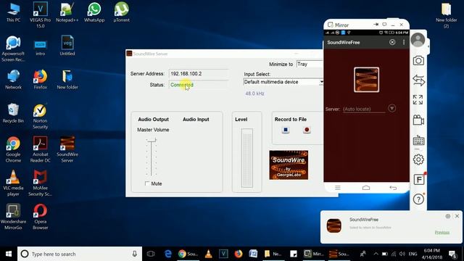
Task: Start Mirror screen recording camcorder icon
Action: (x=418, y=120)
